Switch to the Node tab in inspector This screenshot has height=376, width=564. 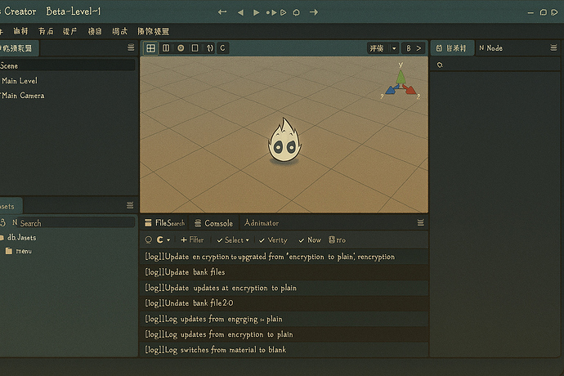click(x=491, y=48)
